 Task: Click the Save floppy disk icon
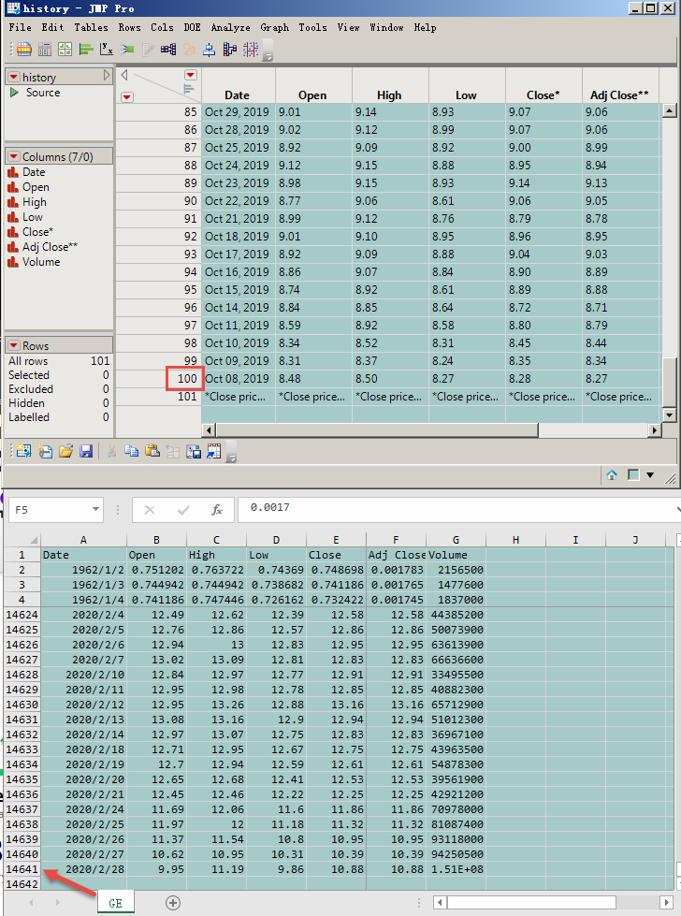pyautogui.click(x=86, y=451)
